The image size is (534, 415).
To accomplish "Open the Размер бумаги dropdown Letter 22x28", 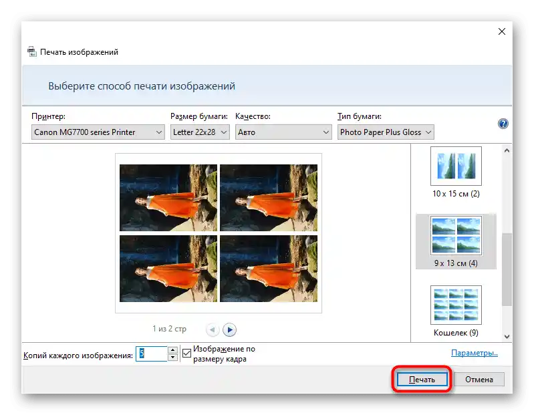I will [200, 132].
